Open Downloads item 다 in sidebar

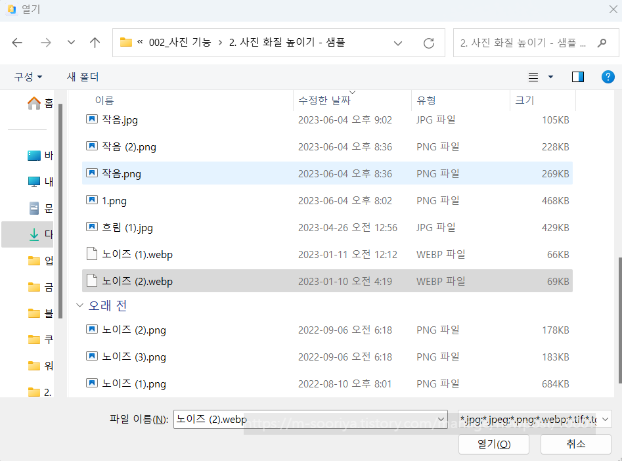click(x=28, y=234)
